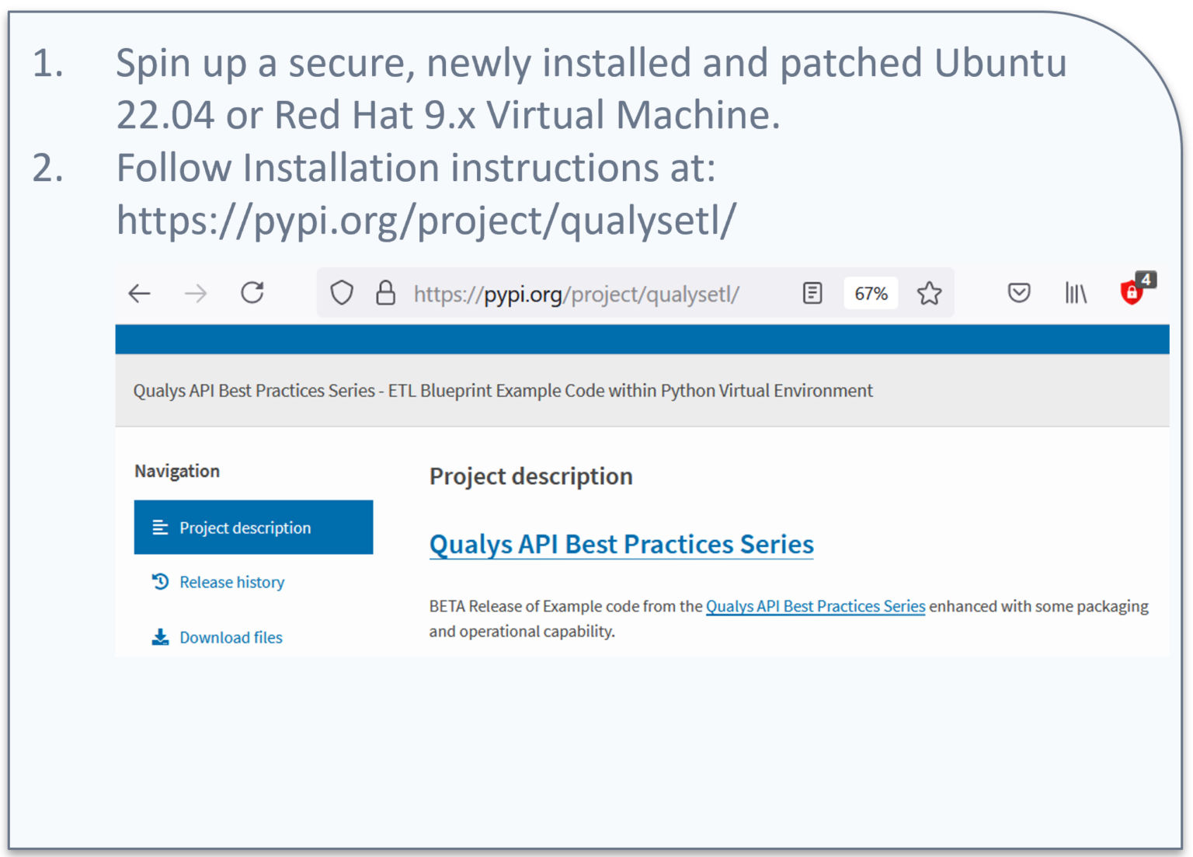Open the library bookshelf icon
The height and width of the screenshot is (857, 1193).
tap(1076, 294)
